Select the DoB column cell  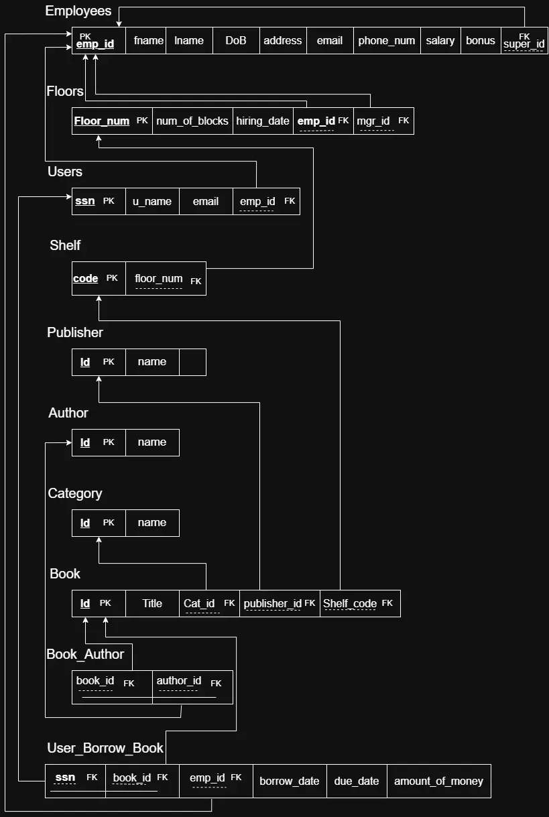(x=235, y=41)
